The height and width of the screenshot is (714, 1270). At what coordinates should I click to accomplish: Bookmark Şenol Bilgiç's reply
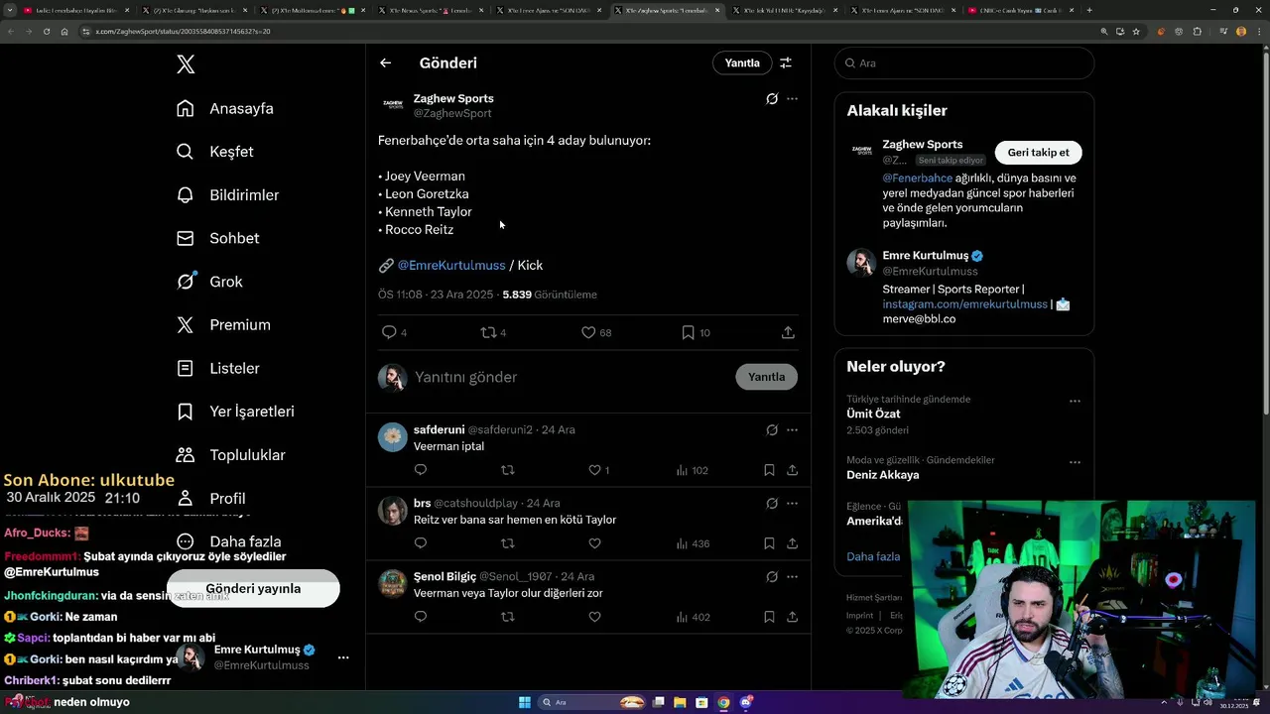tap(769, 617)
